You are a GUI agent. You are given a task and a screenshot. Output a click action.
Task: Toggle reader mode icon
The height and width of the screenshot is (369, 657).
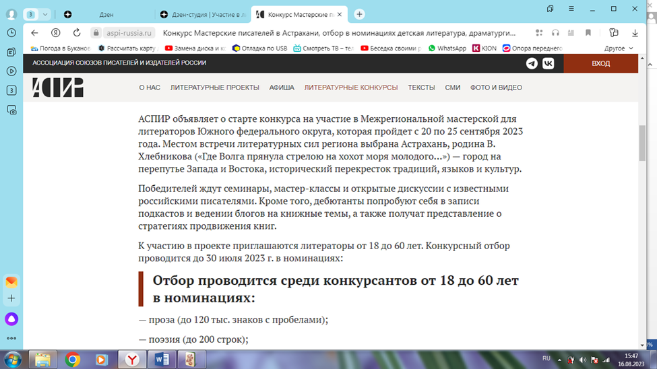coord(571,33)
